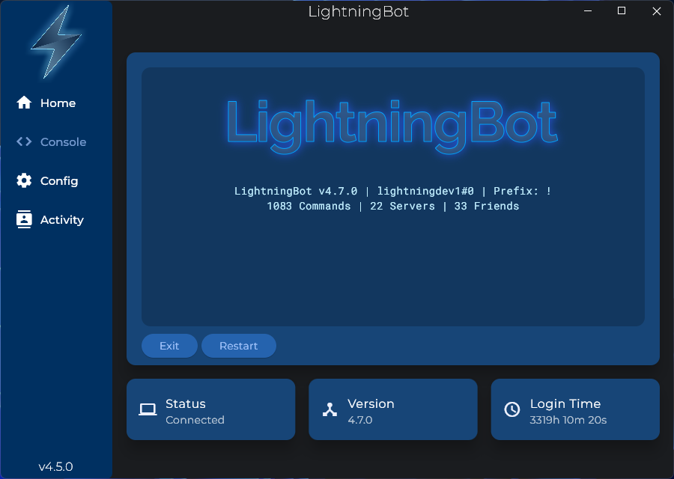Click the Version card's branch icon
Image resolution: width=674 pixels, height=479 pixels.
pyautogui.click(x=330, y=409)
